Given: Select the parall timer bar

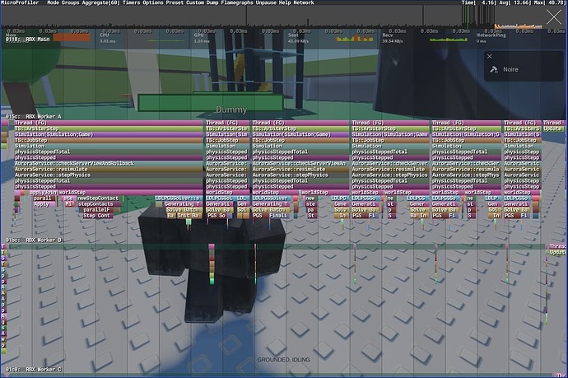Looking at the screenshot, I should click(x=44, y=198).
